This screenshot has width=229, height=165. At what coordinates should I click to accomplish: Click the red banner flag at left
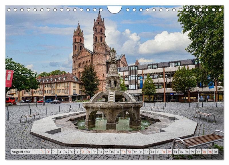(9, 78)
